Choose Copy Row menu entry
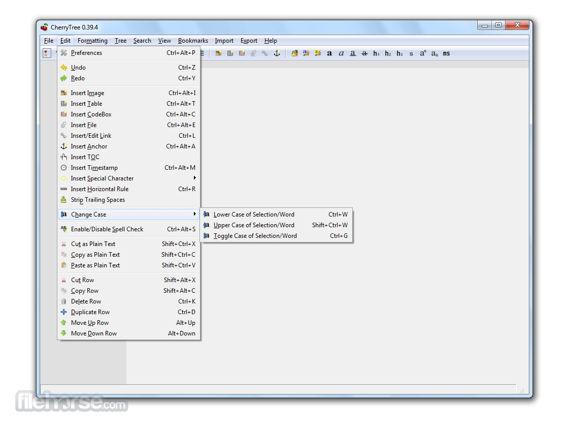The height and width of the screenshot is (427, 569). click(x=129, y=291)
